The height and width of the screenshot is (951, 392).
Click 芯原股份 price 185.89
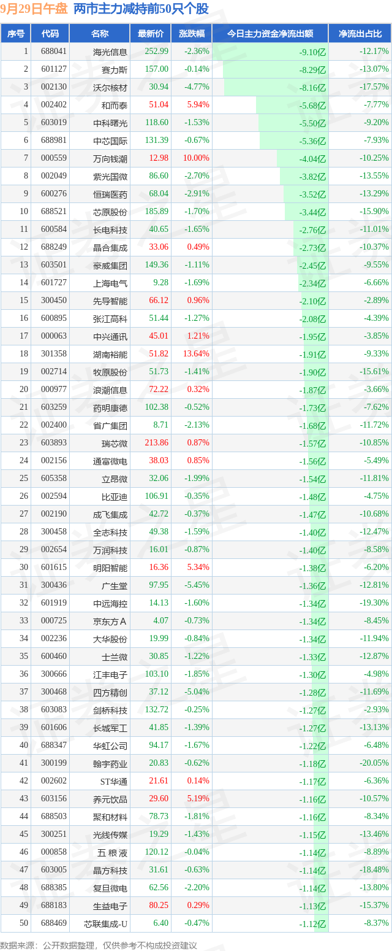click(157, 212)
